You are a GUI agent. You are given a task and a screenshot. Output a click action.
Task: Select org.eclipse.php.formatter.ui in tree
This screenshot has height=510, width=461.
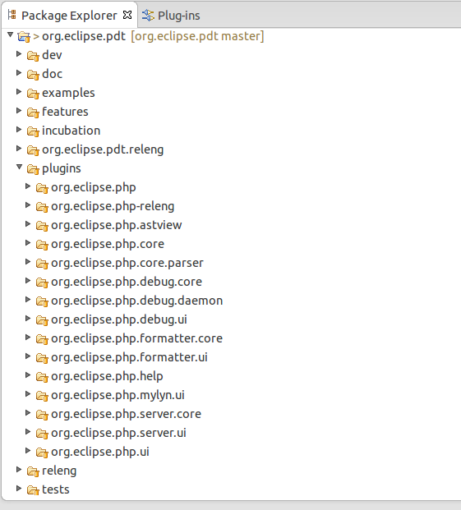(129, 357)
